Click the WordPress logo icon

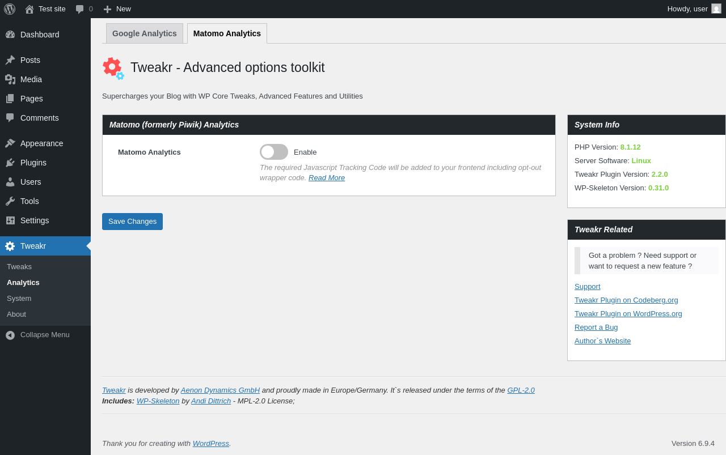[x=10, y=9]
